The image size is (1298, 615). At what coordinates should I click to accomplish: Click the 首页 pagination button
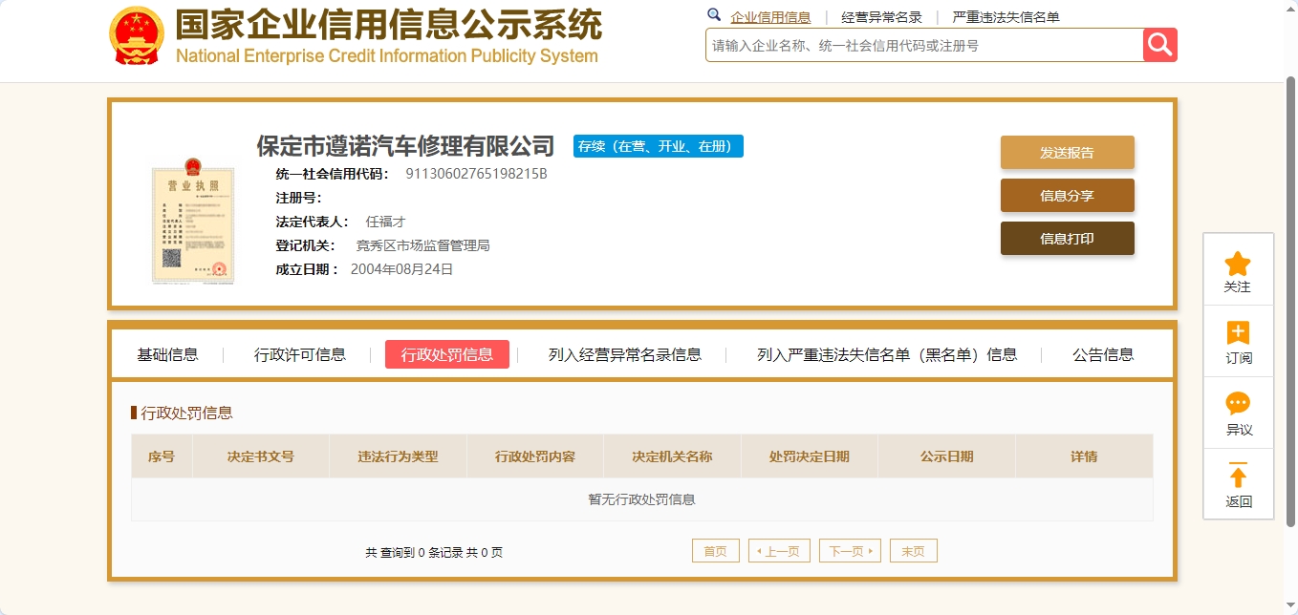point(715,551)
